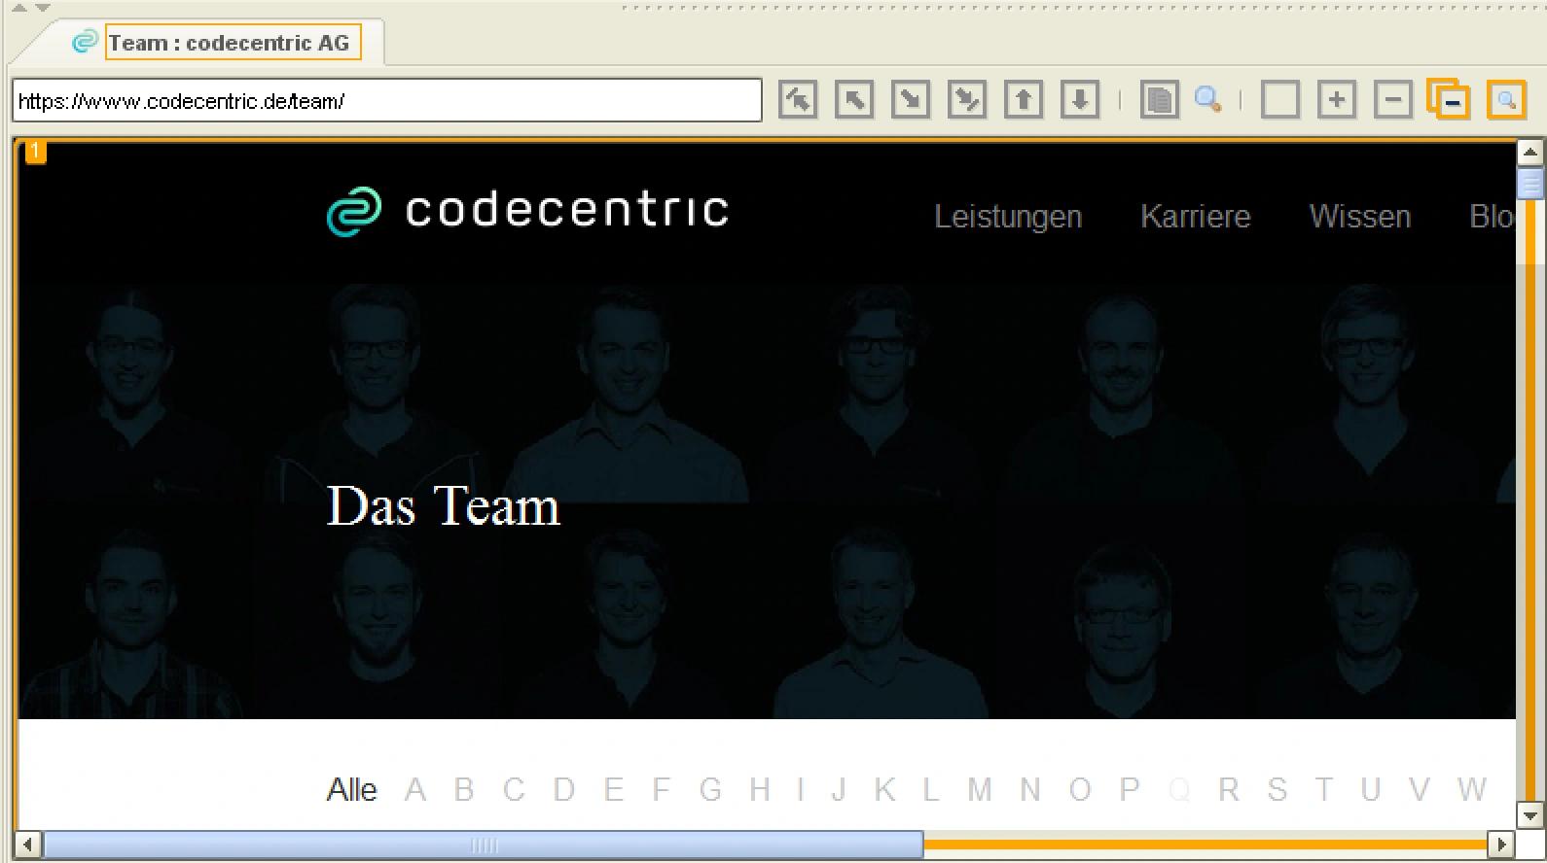This screenshot has width=1547, height=863.
Task: Click the gray minus toolbar button
Action: tap(1393, 100)
